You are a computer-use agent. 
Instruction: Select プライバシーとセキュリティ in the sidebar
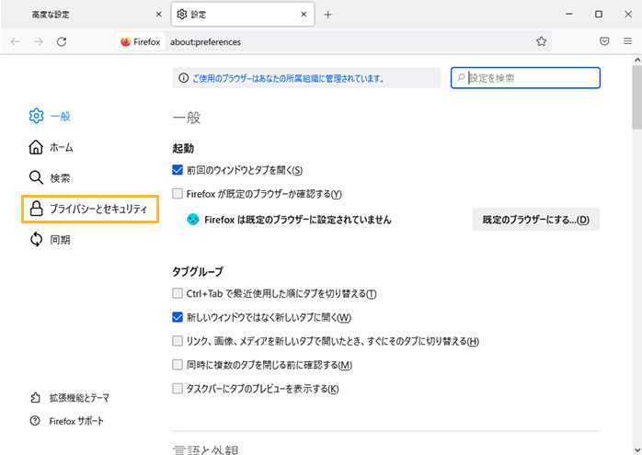tap(90, 209)
